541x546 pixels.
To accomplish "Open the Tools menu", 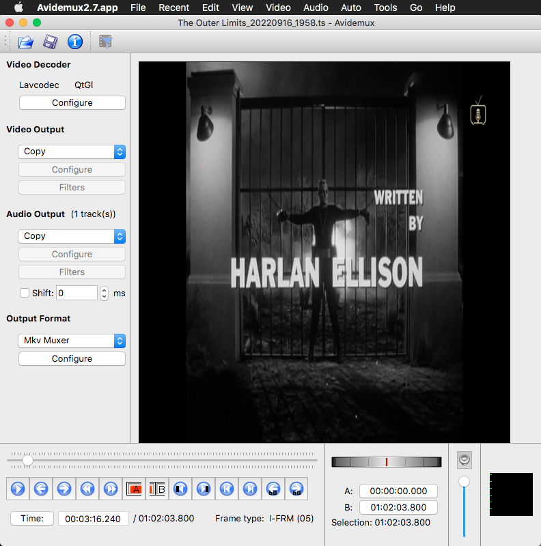I will (385, 8).
